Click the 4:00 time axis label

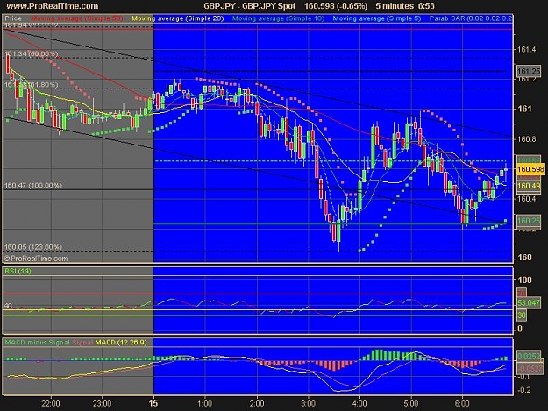coord(359,404)
